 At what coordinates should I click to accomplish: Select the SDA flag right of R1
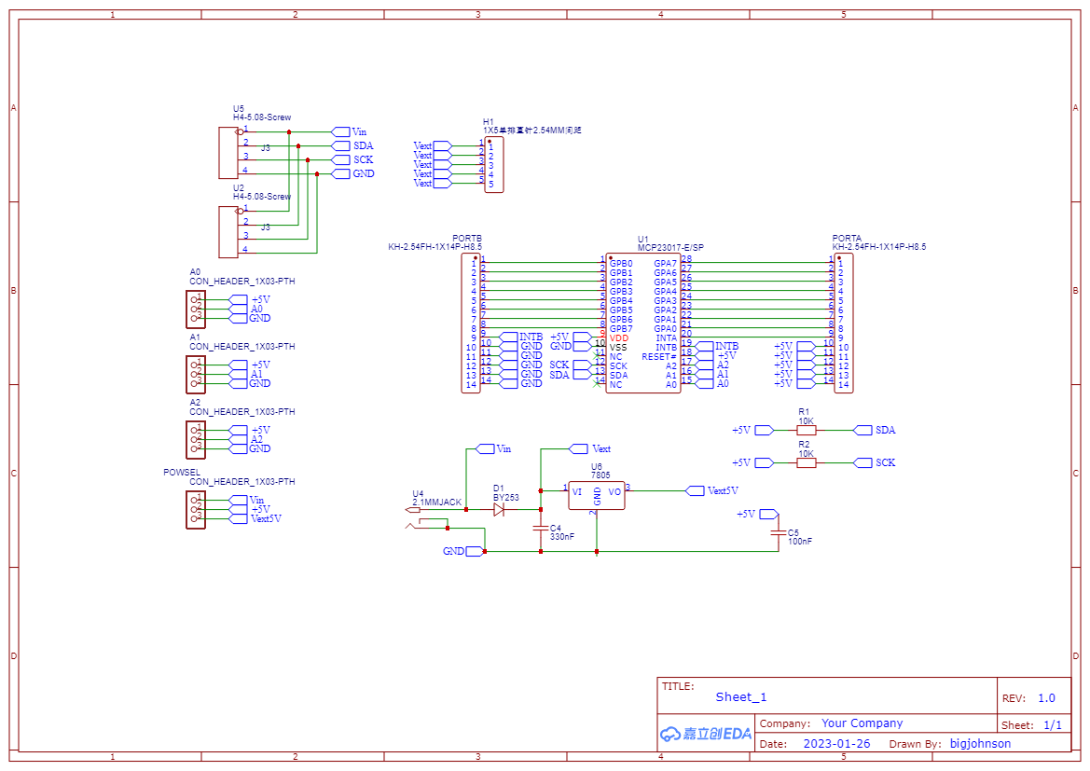tap(862, 431)
